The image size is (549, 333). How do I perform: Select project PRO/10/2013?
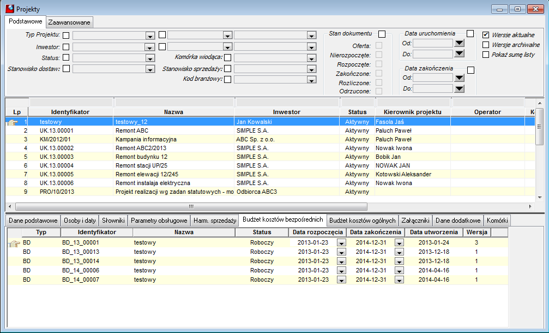(x=270, y=192)
